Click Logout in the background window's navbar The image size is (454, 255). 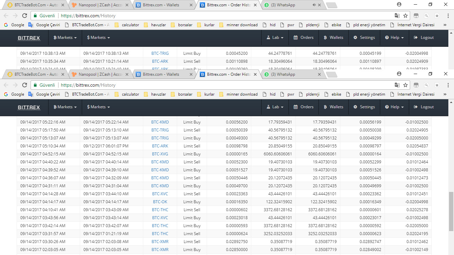(x=424, y=38)
